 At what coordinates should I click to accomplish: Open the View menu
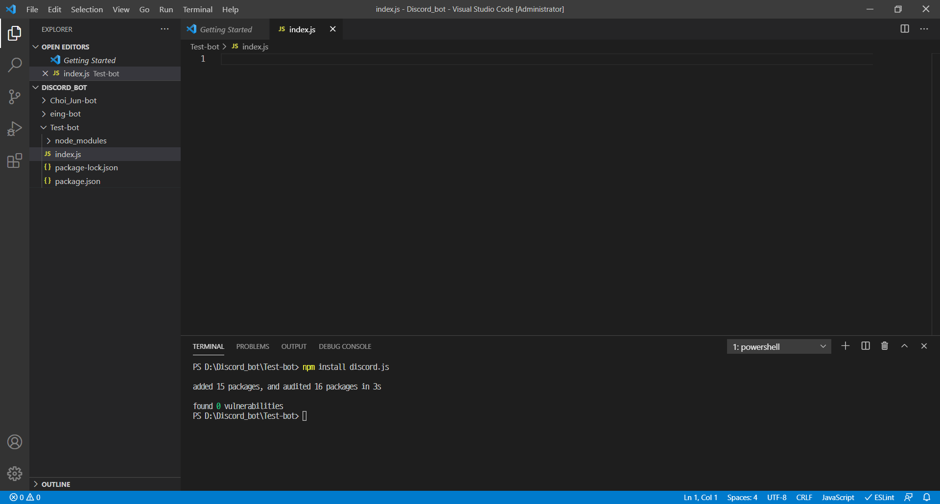pyautogui.click(x=121, y=9)
